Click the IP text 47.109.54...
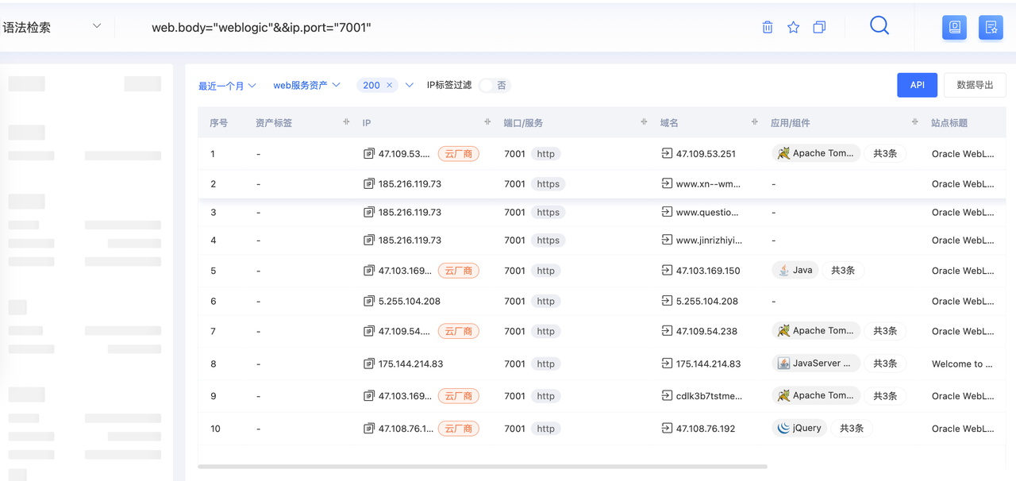The image size is (1016, 481). click(x=405, y=331)
